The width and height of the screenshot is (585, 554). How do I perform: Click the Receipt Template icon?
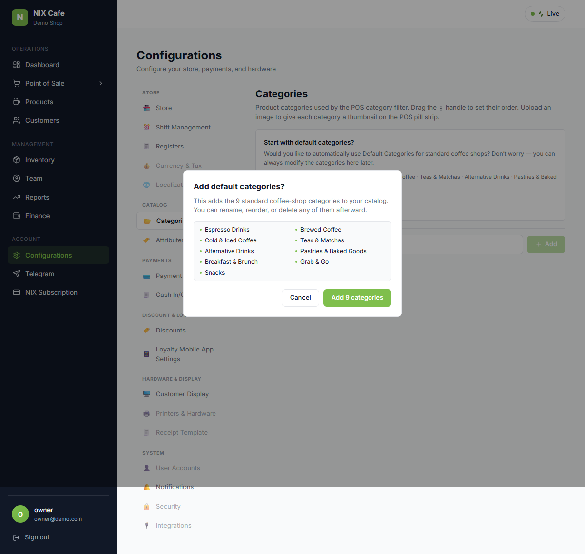point(147,432)
